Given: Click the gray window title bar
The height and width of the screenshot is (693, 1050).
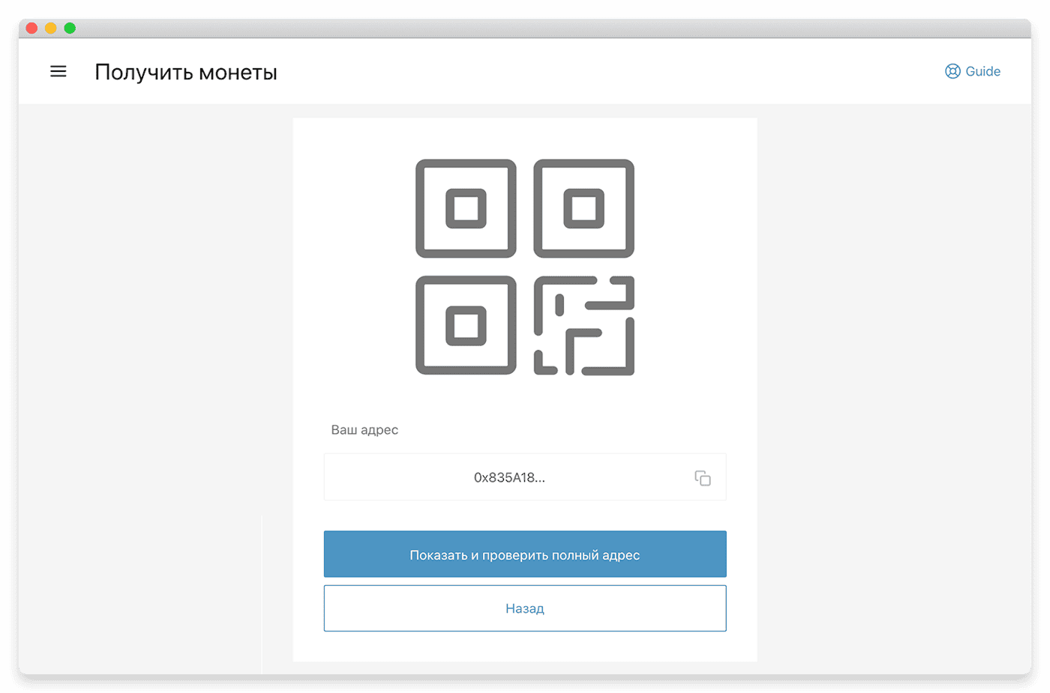Looking at the screenshot, I should (x=525, y=28).
